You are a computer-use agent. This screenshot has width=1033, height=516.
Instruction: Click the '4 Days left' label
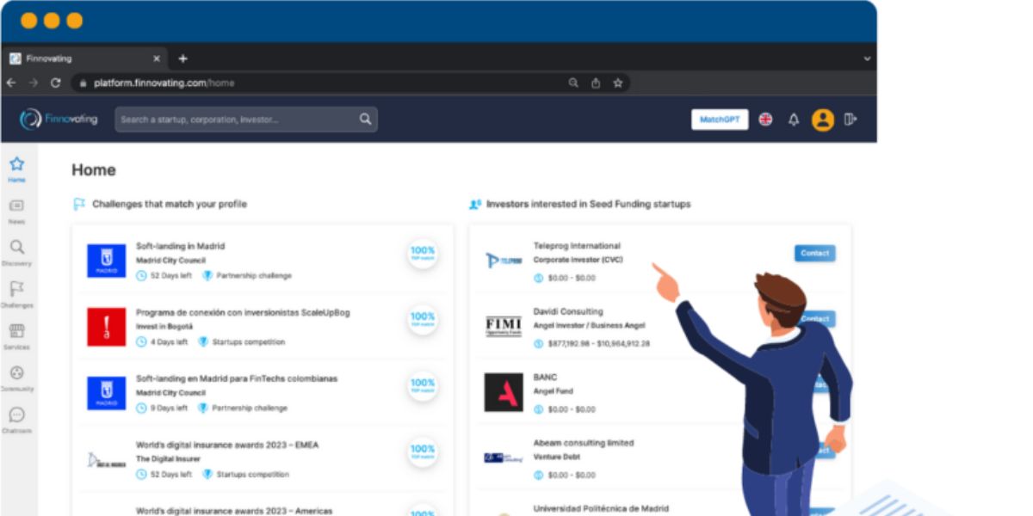click(x=169, y=342)
